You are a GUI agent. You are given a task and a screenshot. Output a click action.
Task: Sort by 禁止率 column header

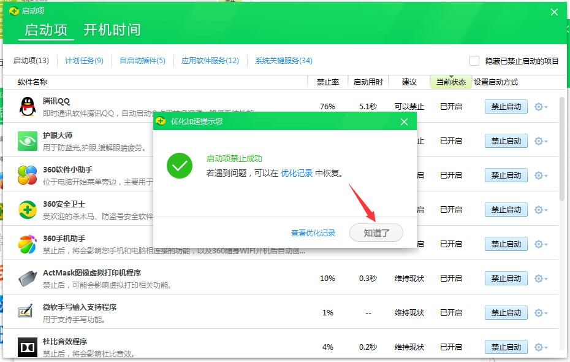328,82
